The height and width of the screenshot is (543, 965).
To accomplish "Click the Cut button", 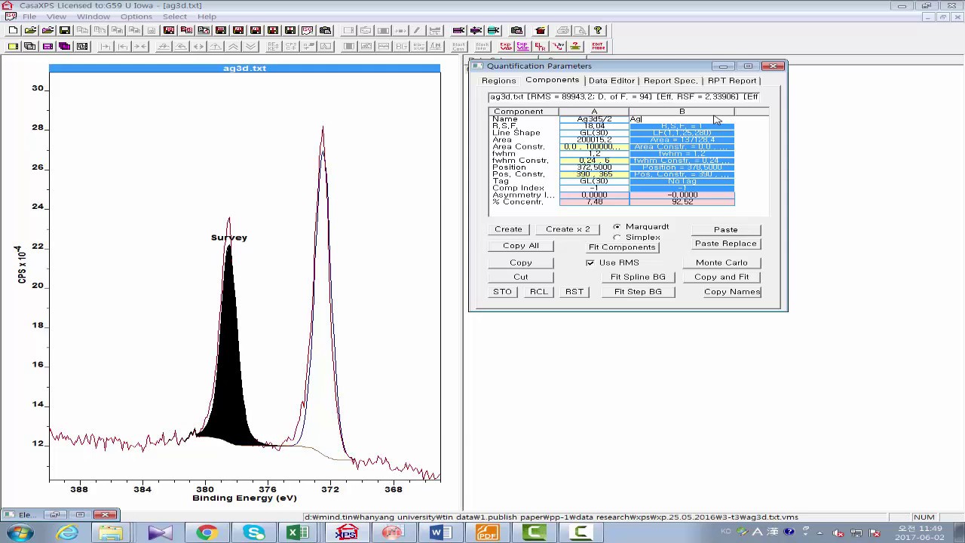I will pos(521,277).
